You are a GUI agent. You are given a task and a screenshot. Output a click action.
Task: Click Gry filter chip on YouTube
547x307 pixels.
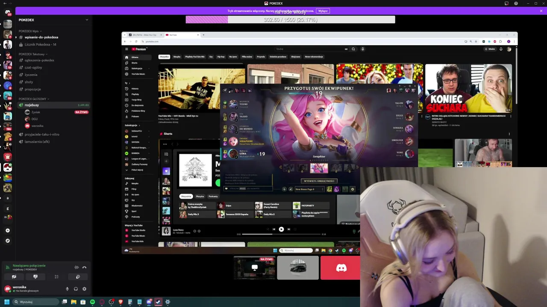(x=211, y=57)
